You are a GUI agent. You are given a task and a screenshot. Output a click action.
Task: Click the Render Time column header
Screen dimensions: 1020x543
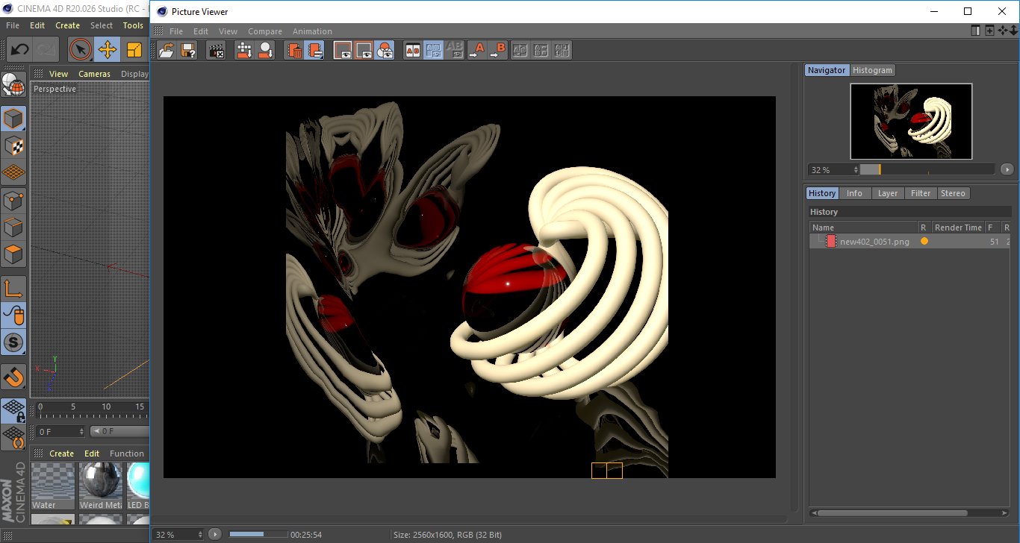click(x=958, y=227)
